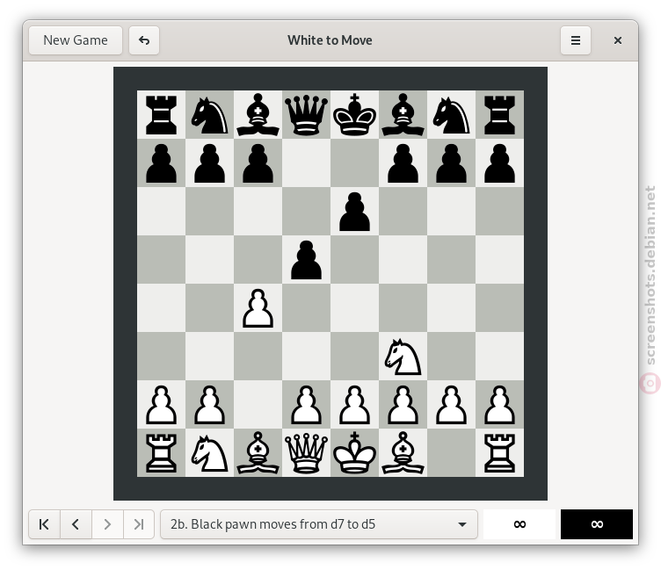Select the white pawn on b2

(x=209, y=404)
